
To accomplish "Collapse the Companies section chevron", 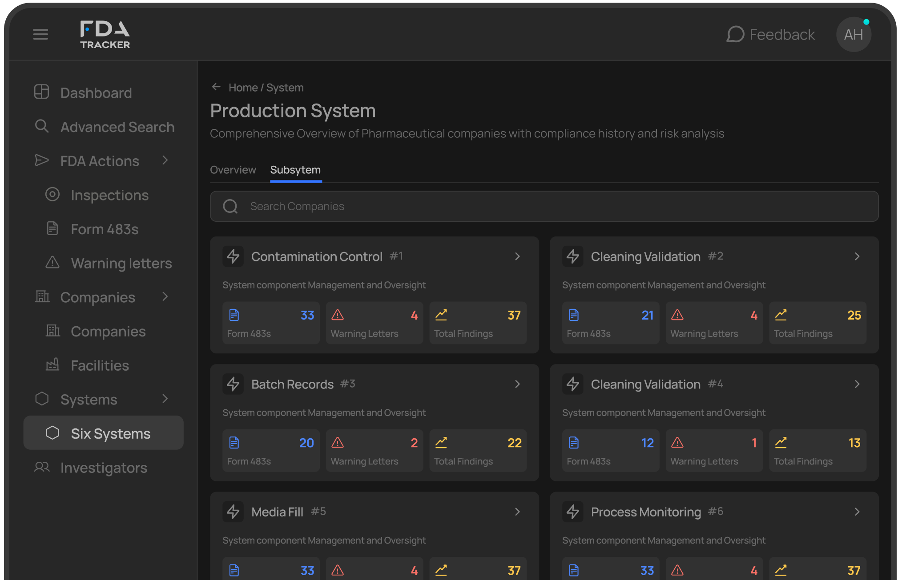I will (x=165, y=296).
